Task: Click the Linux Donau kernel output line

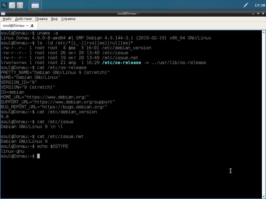Action: tap(106, 38)
